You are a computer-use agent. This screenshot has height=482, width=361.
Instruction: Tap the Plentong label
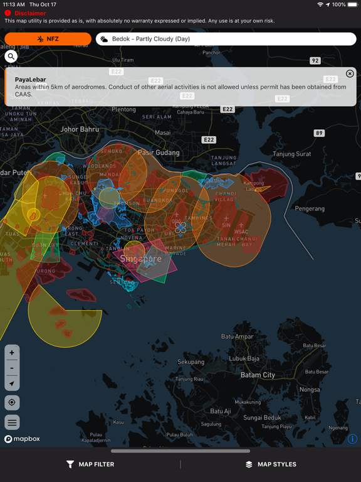click(x=123, y=109)
